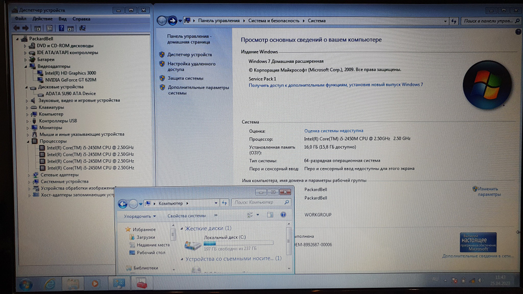
Task: Click Свойства системы toolbar button
Action: click(187, 216)
